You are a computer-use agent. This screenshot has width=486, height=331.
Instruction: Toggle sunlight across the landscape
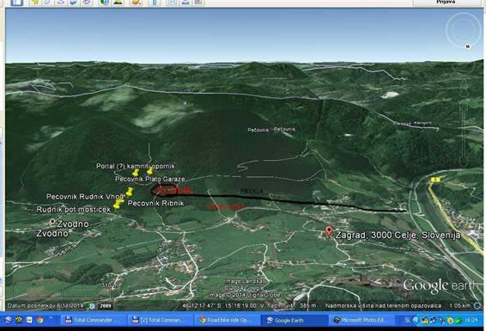[x=118, y=3]
